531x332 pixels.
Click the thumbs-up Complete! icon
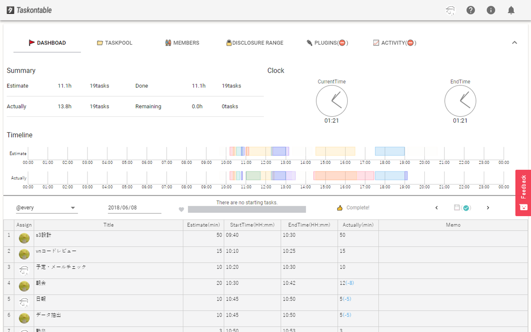pyautogui.click(x=340, y=207)
